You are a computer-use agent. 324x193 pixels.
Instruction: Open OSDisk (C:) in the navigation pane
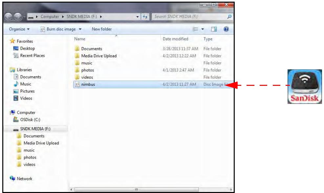coord(30,120)
